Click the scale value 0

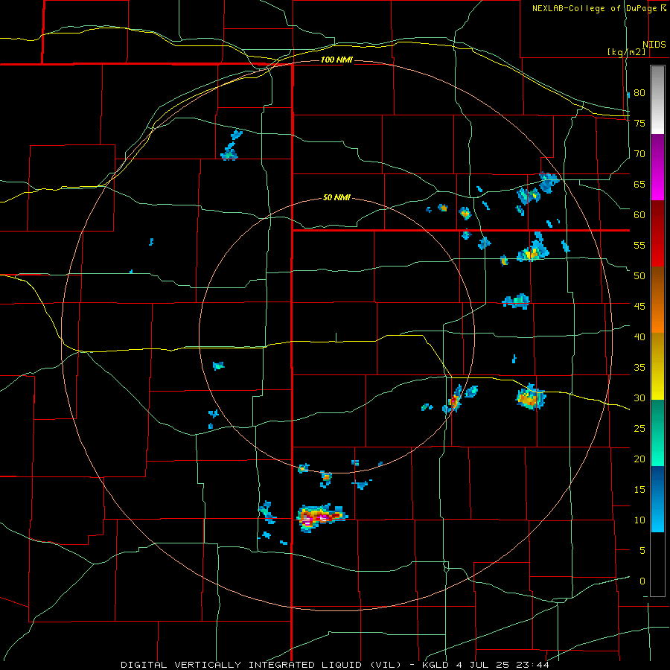click(642, 581)
